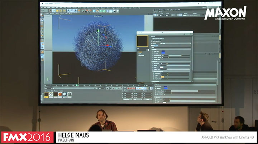Select the Scale tool icon

[57, 11]
